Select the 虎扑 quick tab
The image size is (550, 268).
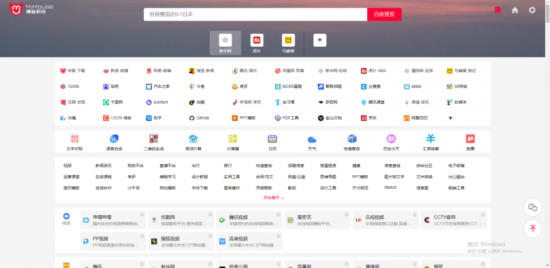pos(256,43)
